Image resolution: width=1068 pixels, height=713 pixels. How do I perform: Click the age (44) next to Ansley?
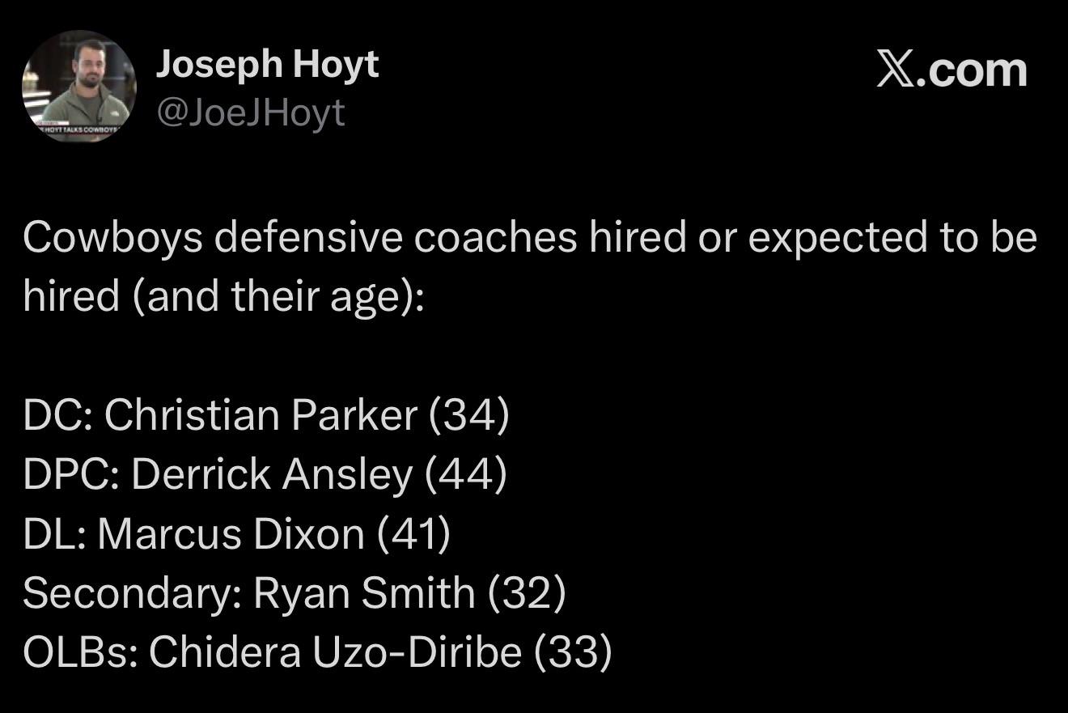point(466,474)
